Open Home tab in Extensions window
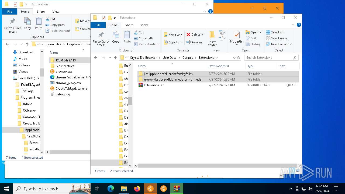Viewport: 345px width, 194px height. point(113,25)
